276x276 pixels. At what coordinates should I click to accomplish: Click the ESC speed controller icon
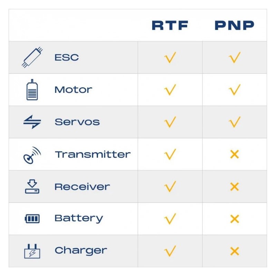point(32,57)
